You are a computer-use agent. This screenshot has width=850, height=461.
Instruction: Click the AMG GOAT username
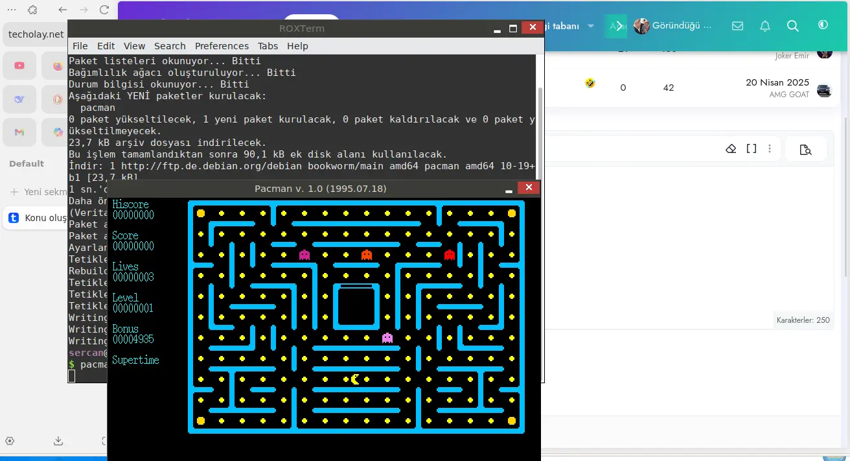point(789,95)
